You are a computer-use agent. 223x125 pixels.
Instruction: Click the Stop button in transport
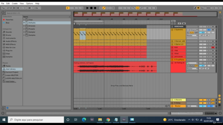(91, 8)
